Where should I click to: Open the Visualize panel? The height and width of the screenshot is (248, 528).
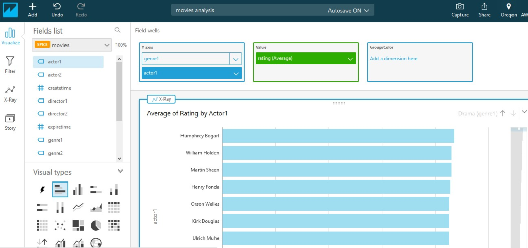[x=10, y=36]
